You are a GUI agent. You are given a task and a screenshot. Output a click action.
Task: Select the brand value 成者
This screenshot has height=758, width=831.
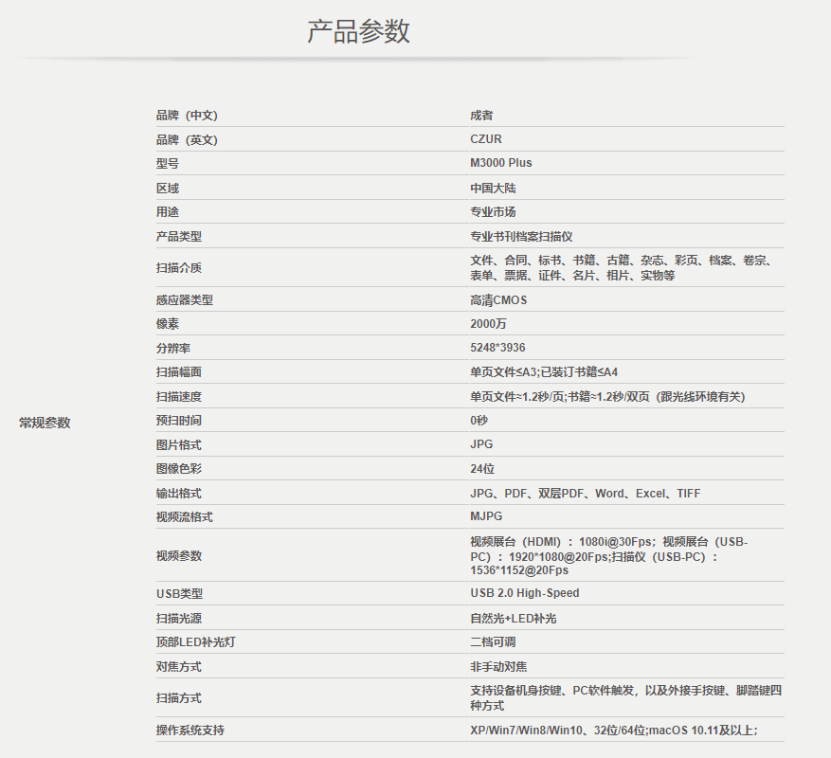pos(483,114)
